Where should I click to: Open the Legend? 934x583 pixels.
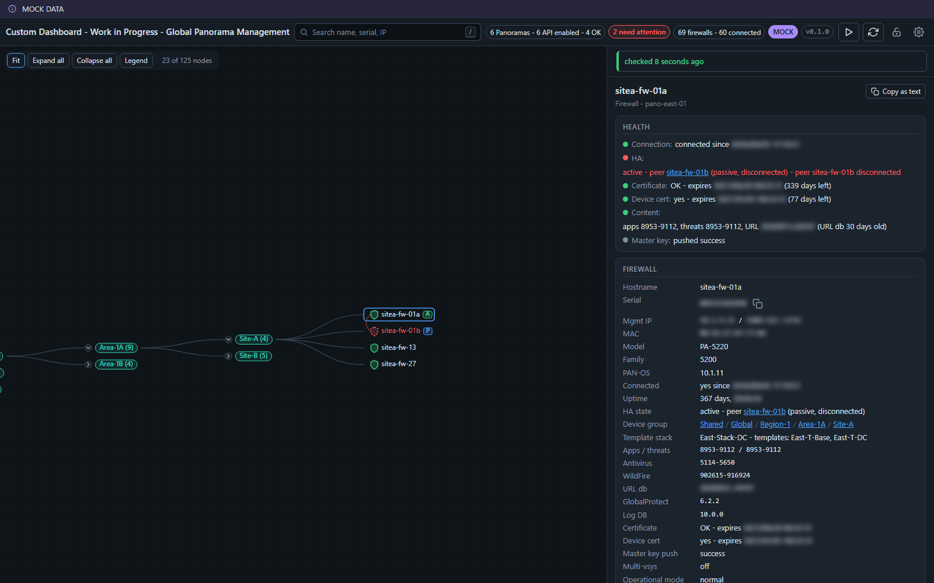click(x=136, y=61)
